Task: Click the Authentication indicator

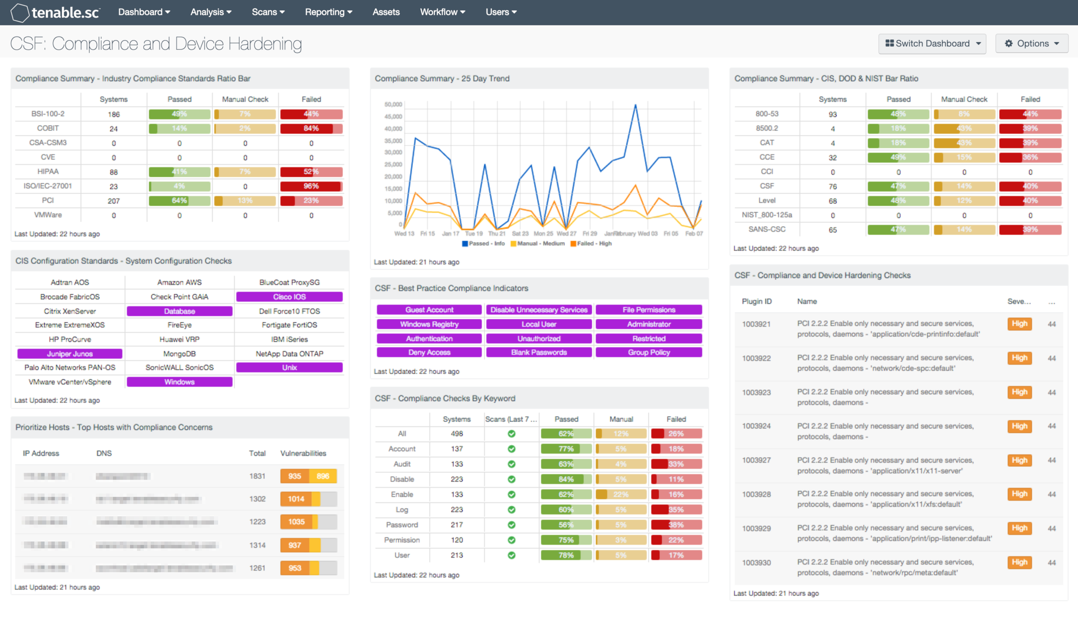Action: (x=429, y=339)
